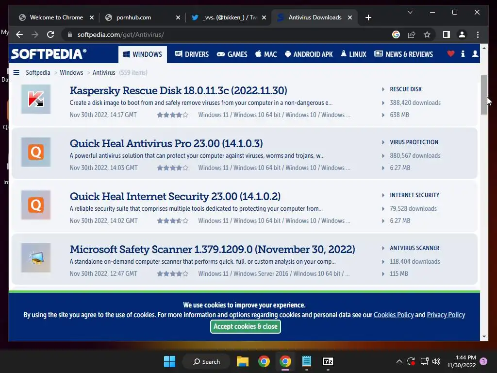The width and height of the screenshot is (497, 373).
Task: Close the Welcome to Chrome tab
Action: (92, 17)
